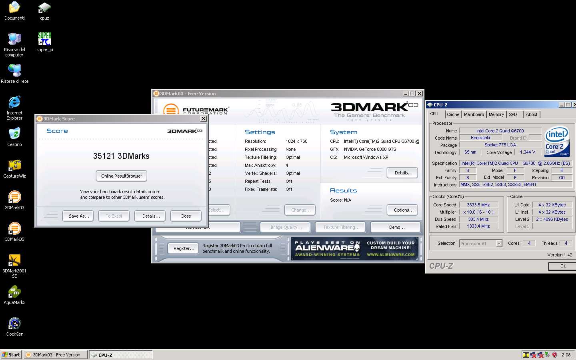Switch to the Cache tab
This screenshot has width=576, height=360.
tap(453, 114)
